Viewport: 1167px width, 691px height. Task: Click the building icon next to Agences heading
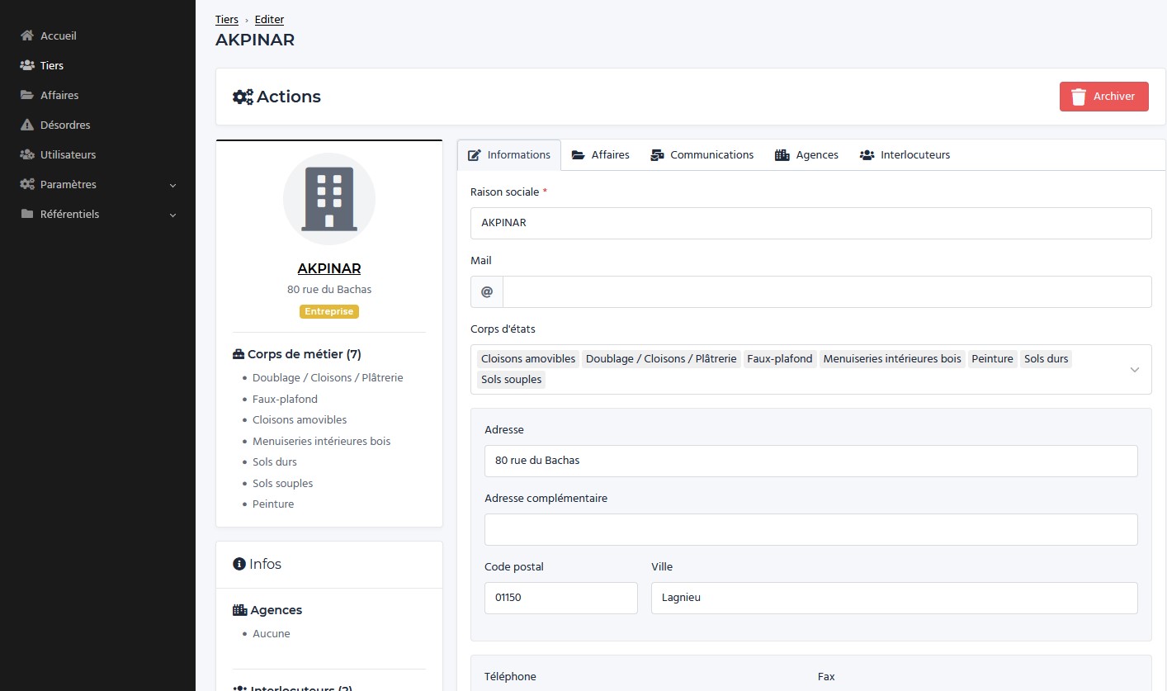tap(240, 610)
